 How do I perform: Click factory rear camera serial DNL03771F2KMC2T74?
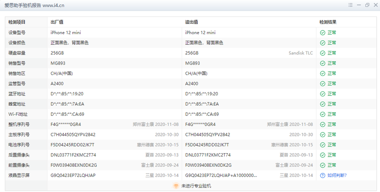73,155
